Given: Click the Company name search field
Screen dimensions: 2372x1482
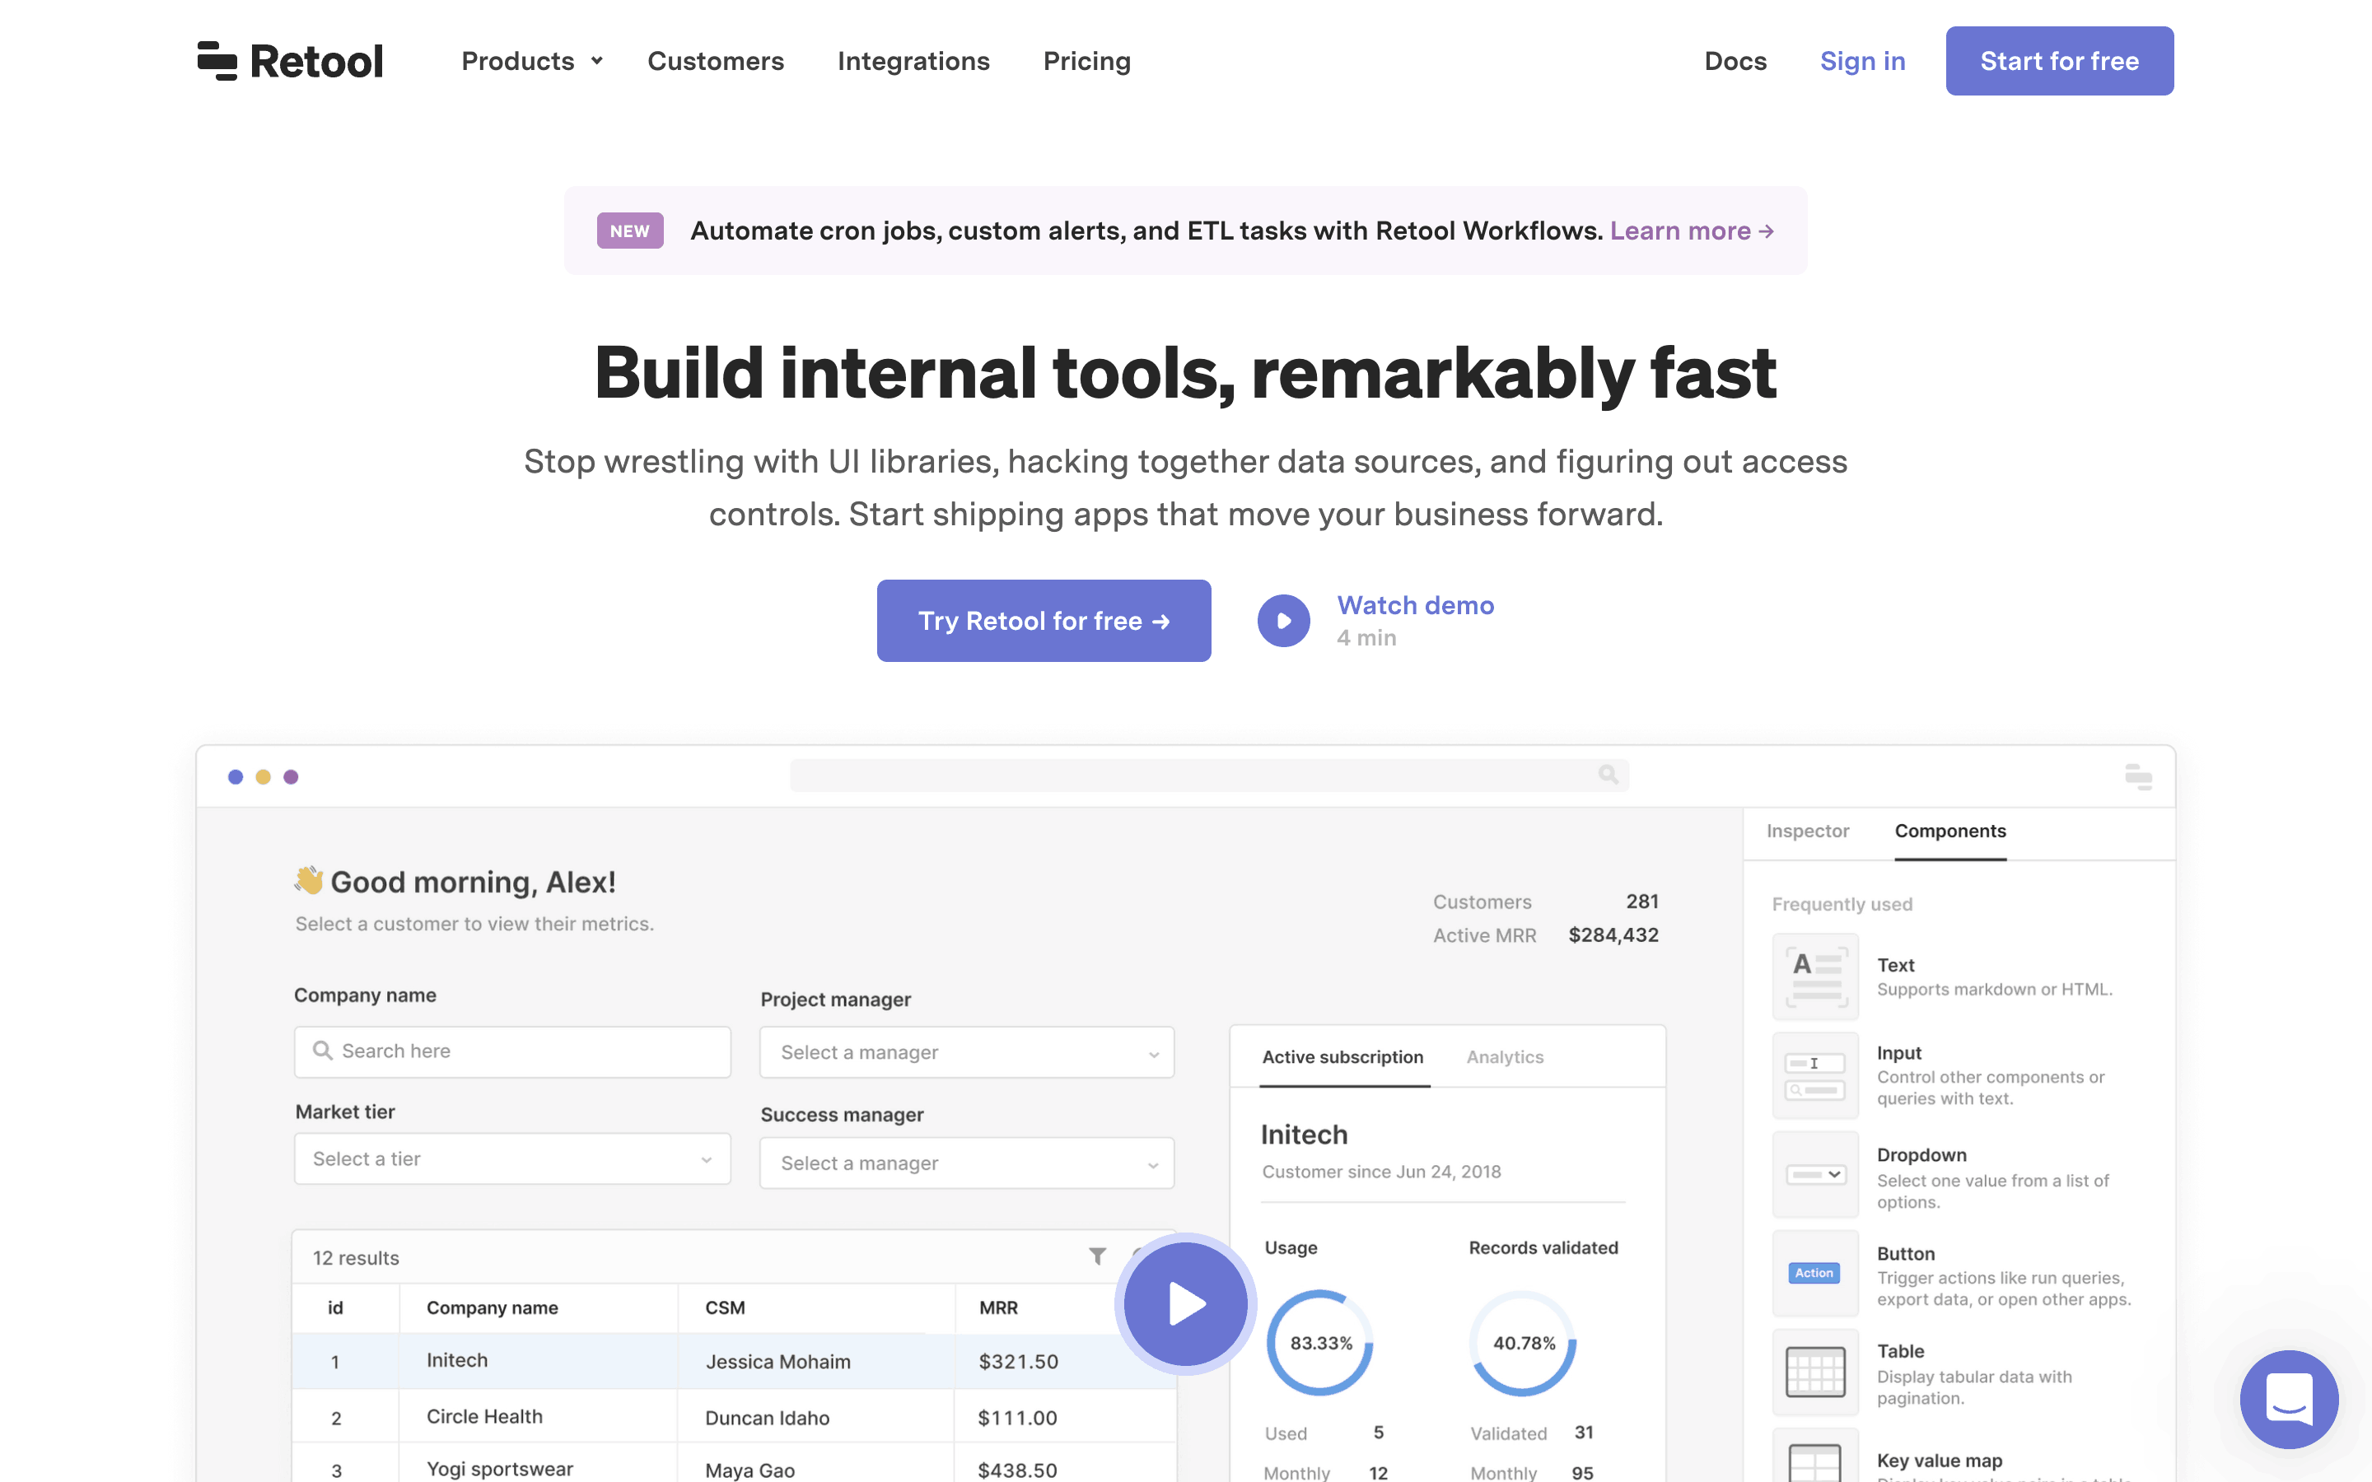Looking at the screenshot, I should click(x=511, y=1051).
